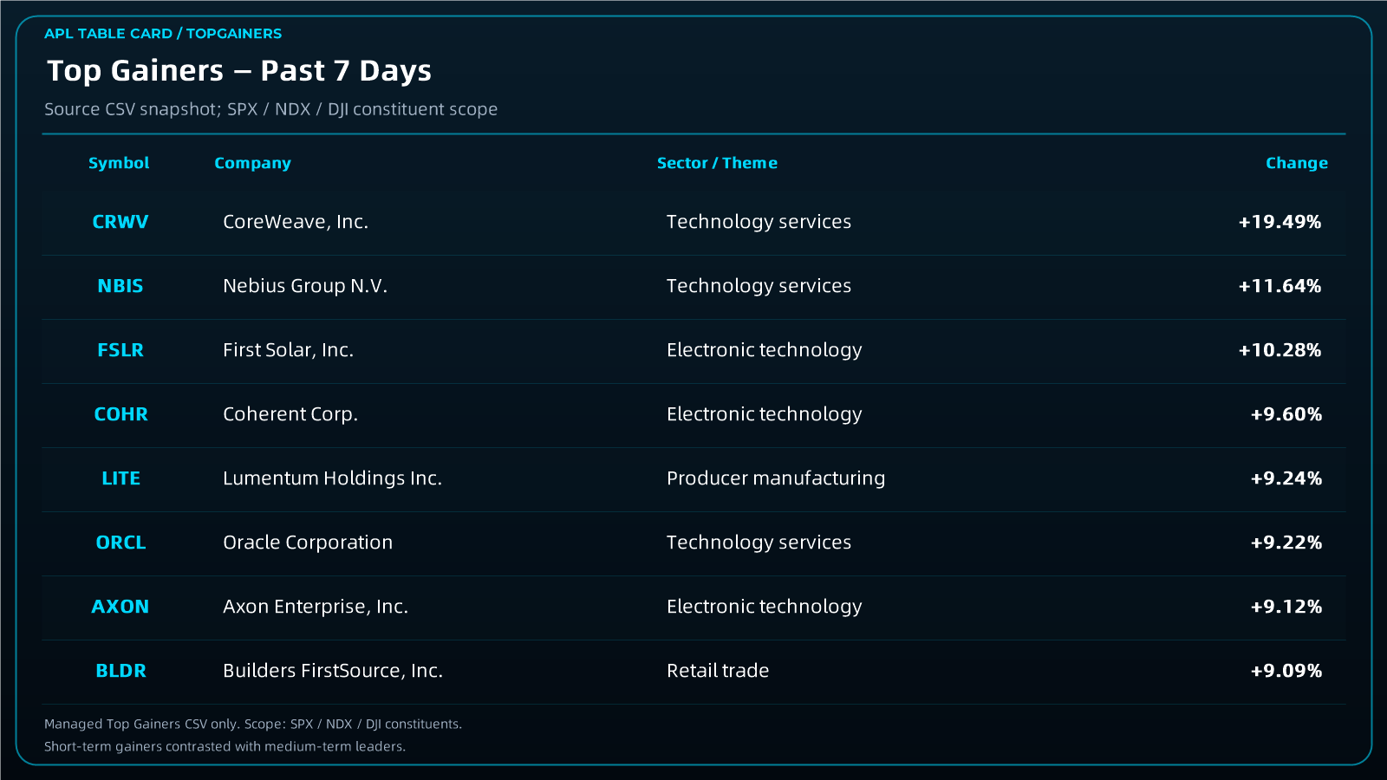1387x780 pixels.
Task: Click the +9.60% change value
Action: [x=1286, y=414]
